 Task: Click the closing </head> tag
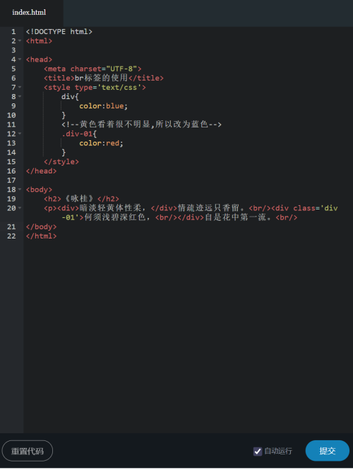pos(41,171)
